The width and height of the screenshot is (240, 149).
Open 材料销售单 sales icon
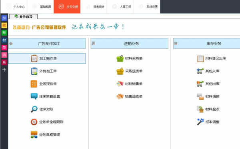point(120,84)
